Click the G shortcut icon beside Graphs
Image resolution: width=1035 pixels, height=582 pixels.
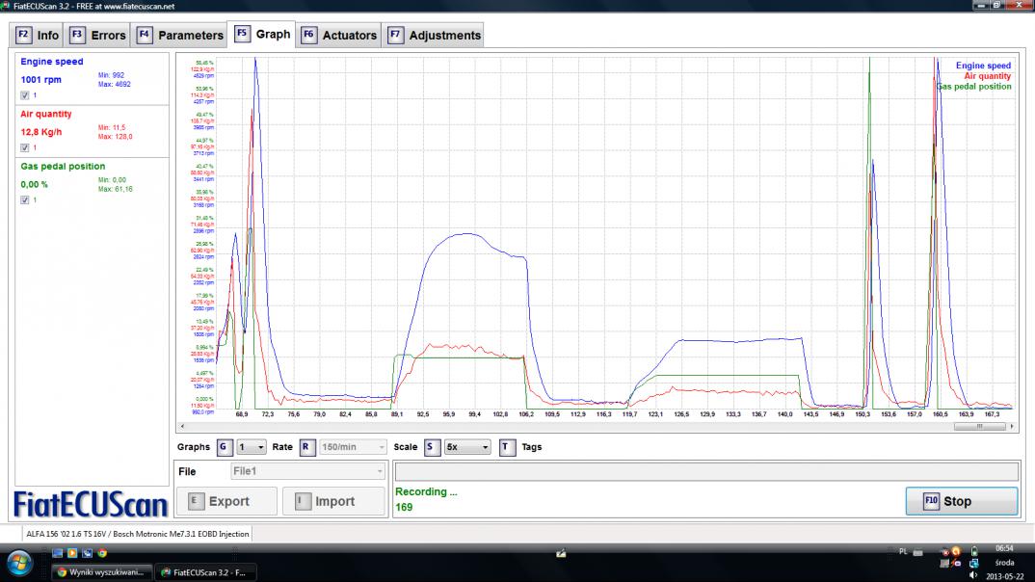point(226,447)
